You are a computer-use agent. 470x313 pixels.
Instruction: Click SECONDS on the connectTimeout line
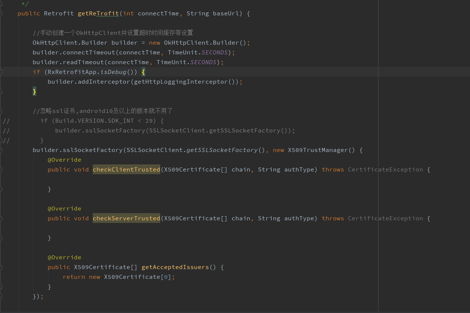[215, 53]
